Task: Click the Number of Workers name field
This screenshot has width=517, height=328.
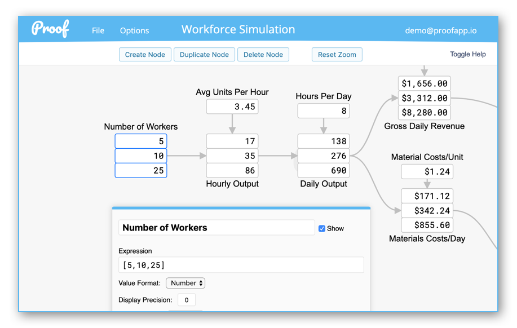Action: [x=216, y=228]
